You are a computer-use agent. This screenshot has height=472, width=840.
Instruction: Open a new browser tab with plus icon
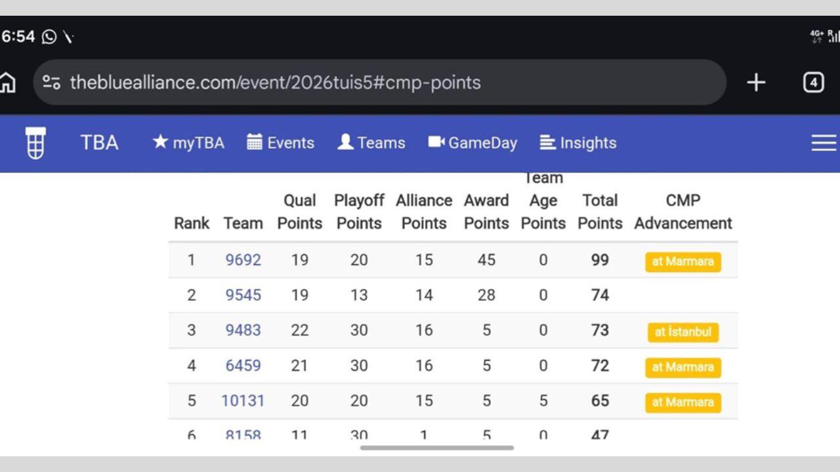click(756, 83)
